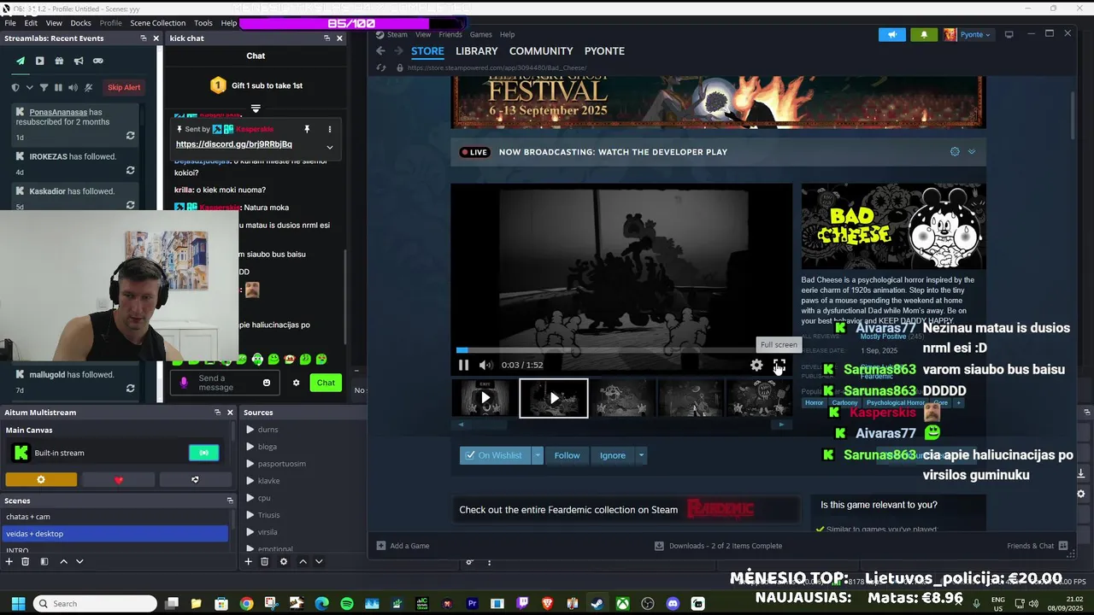Go back with Steam back arrow
Screen dimensions: 1094x615
pyautogui.click(x=381, y=51)
